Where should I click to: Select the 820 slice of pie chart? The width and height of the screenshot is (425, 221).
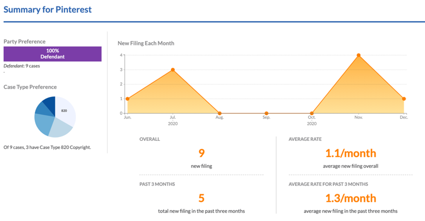pos(65,110)
